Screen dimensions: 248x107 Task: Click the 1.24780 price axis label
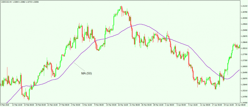[x=244, y=97]
